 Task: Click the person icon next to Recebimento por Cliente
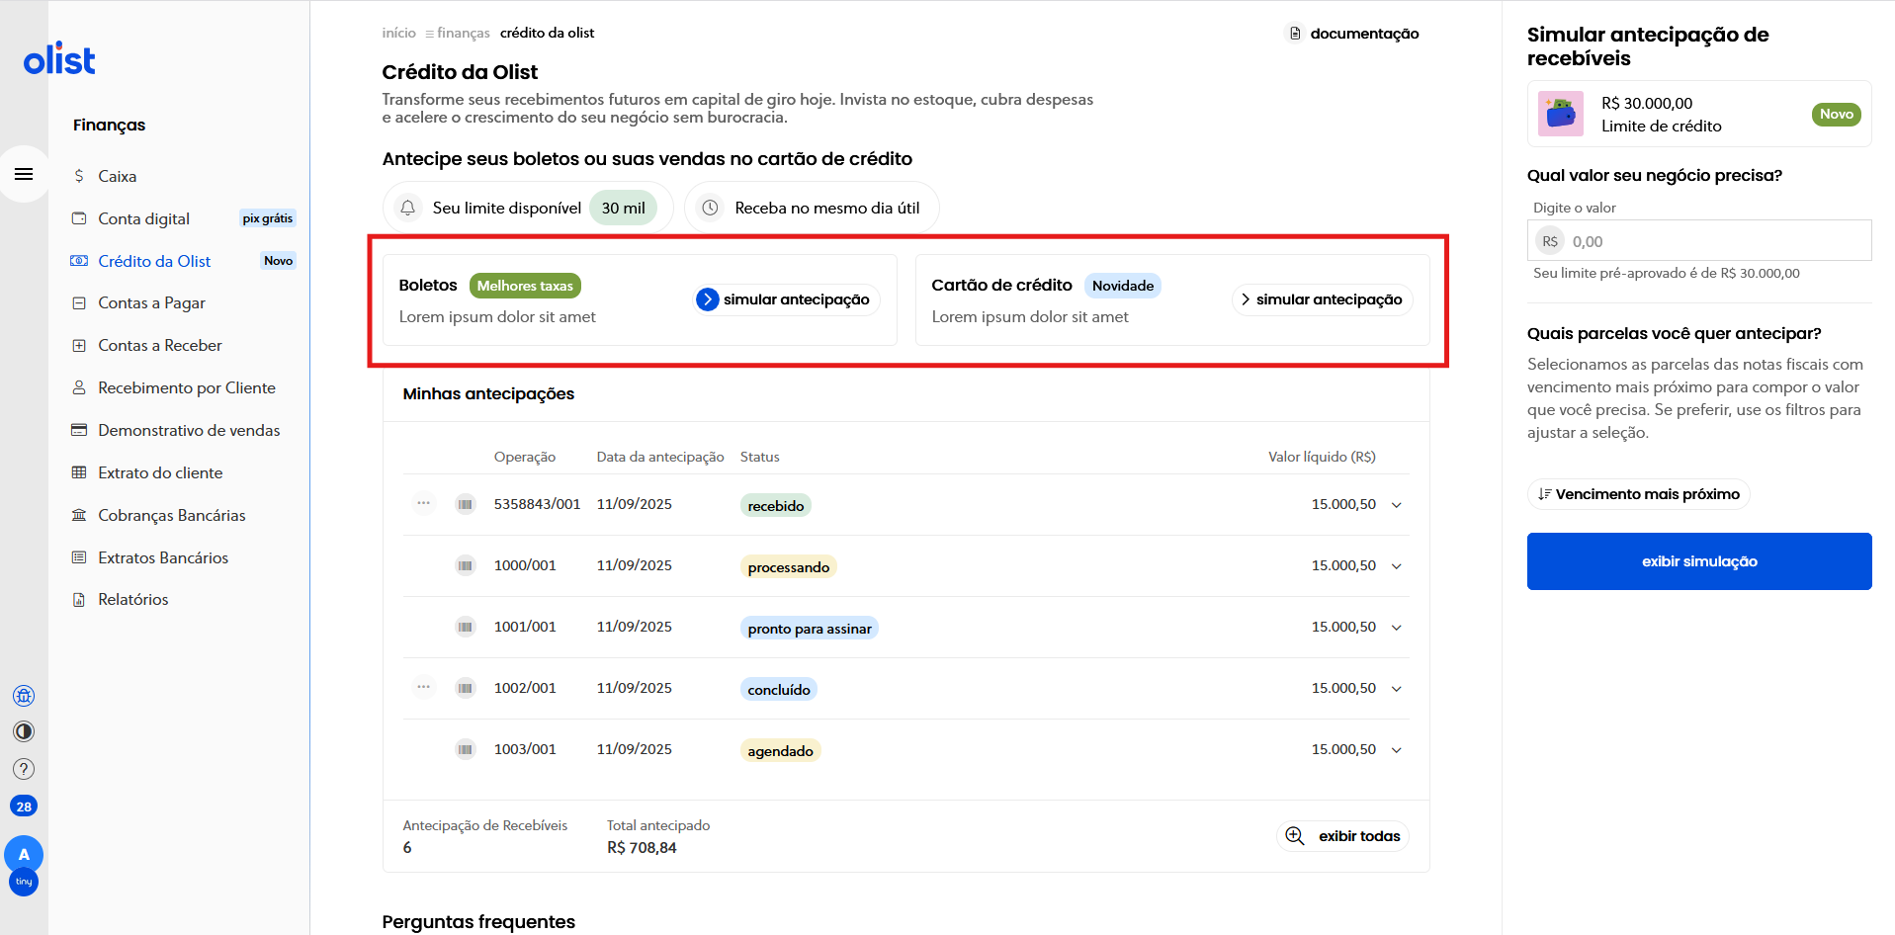coord(79,387)
